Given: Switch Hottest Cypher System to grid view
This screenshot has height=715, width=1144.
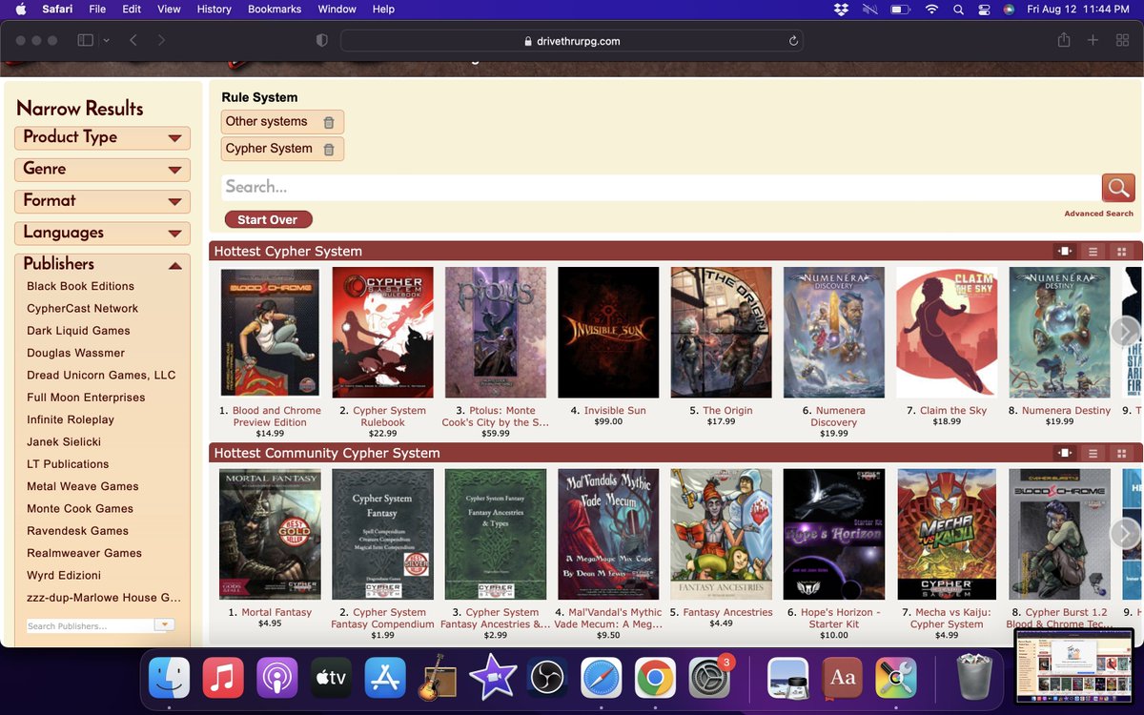Looking at the screenshot, I should click(1122, 252).
